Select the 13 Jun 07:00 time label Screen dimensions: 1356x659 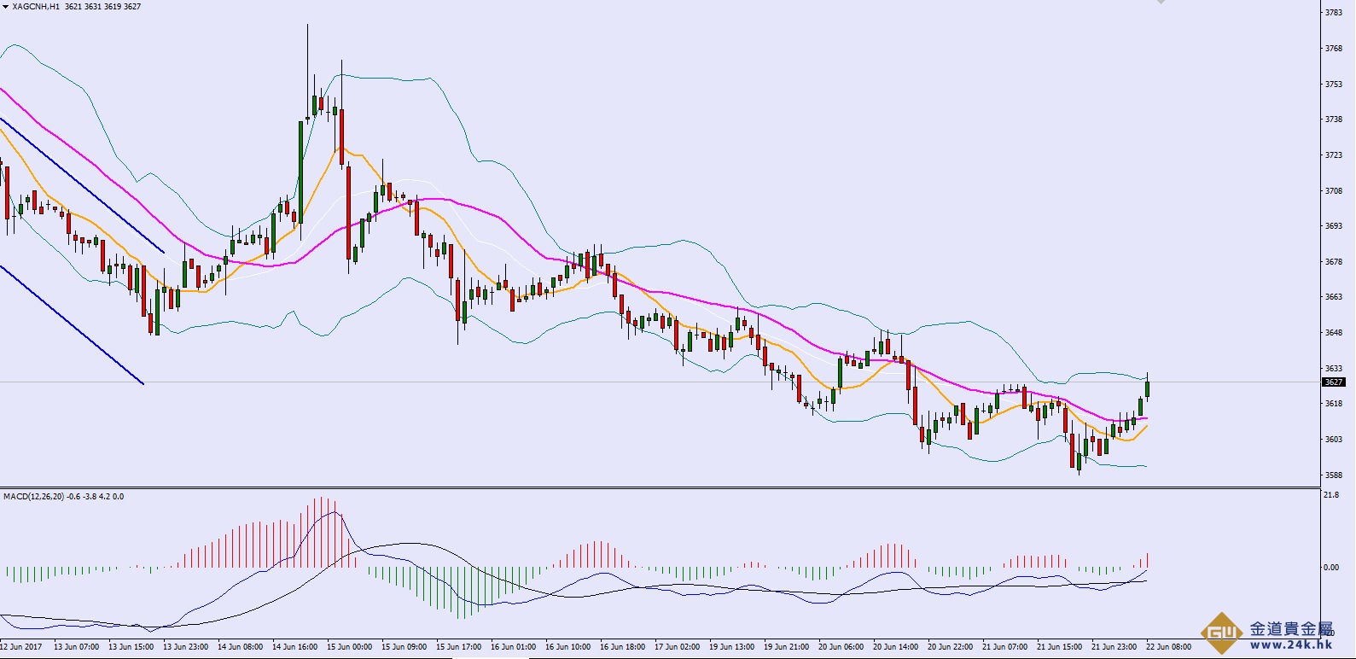pyautogui.click(x=76, y=647)
